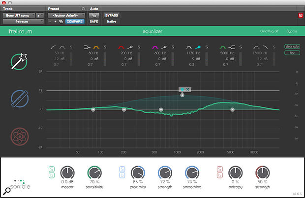Screen dimensions: 305x198
Task: Click the COMPARE button
Action: [x=74, y=22]
